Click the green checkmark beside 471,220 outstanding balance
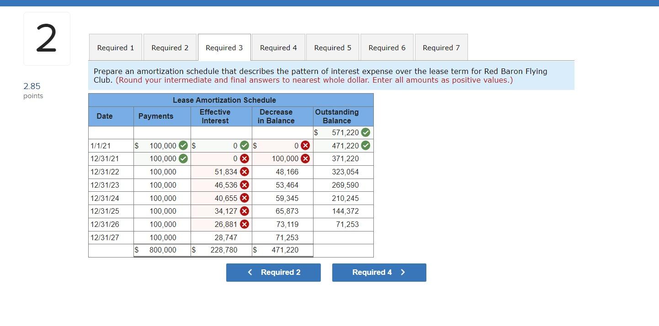659x326 pixels. tap(364, 145)
